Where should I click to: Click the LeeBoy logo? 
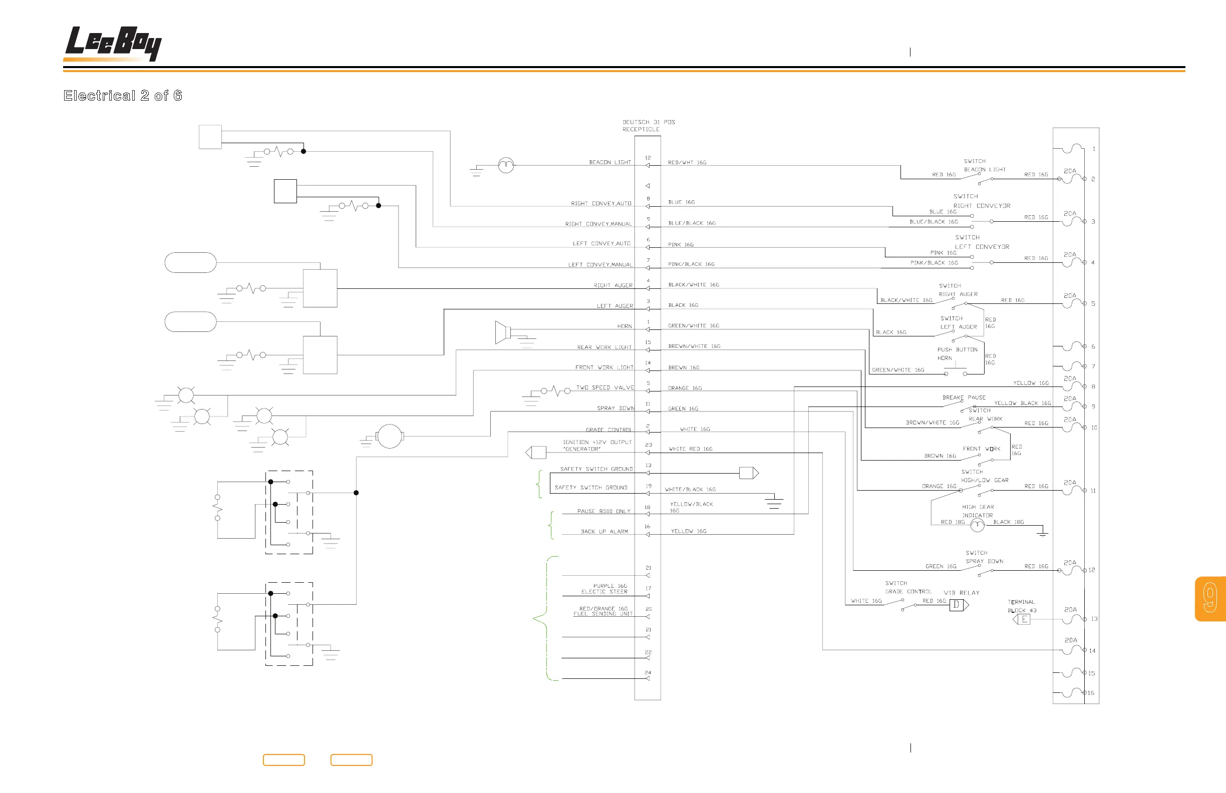(113, 43)
